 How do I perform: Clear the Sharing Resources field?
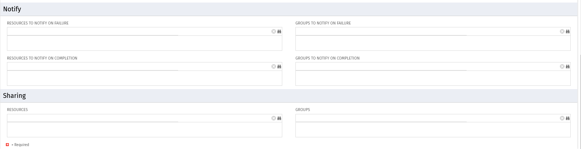point(273,118)
